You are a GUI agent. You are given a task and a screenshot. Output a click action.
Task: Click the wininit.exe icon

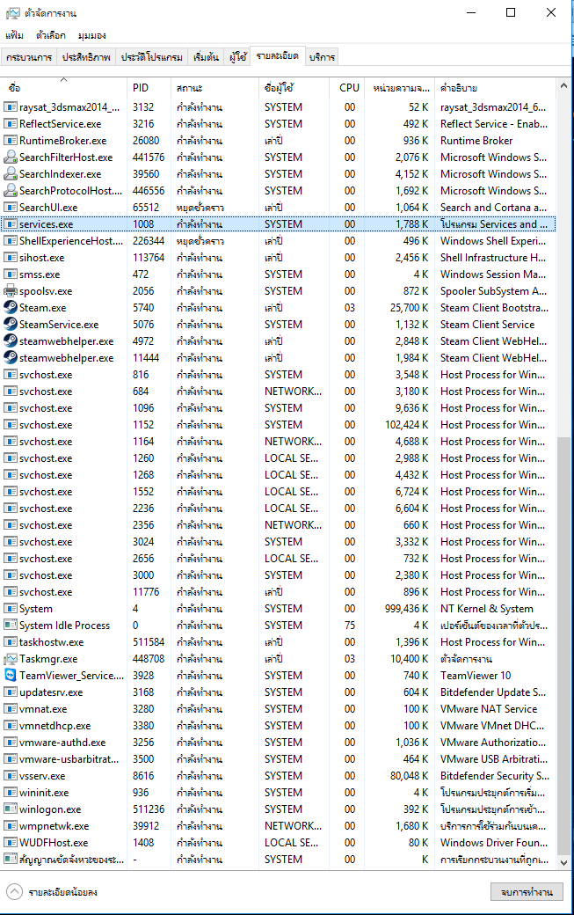click(11, 793)
